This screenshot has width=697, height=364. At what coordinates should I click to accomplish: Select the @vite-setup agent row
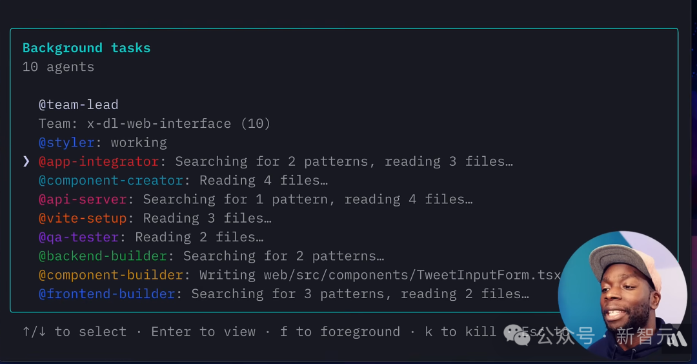[x=155, y=218]
